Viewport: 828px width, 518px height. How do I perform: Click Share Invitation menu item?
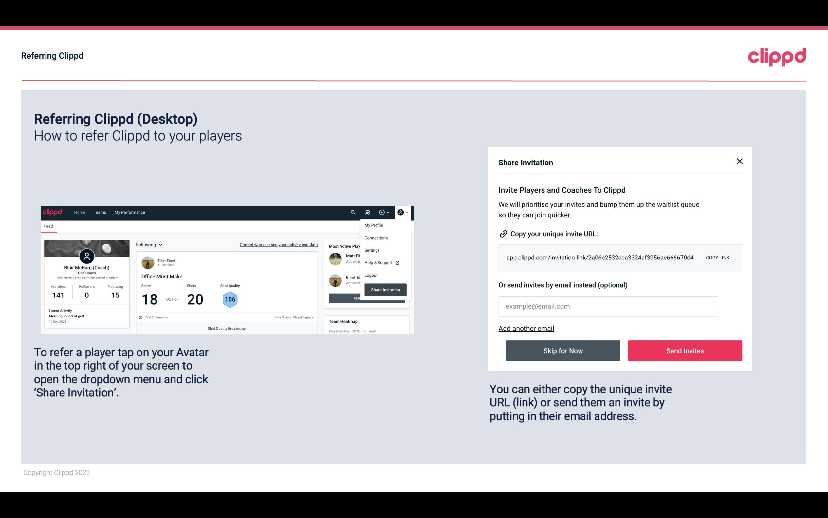click(385, 289)
